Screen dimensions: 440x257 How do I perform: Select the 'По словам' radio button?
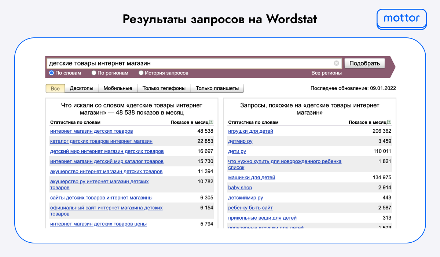52,73
